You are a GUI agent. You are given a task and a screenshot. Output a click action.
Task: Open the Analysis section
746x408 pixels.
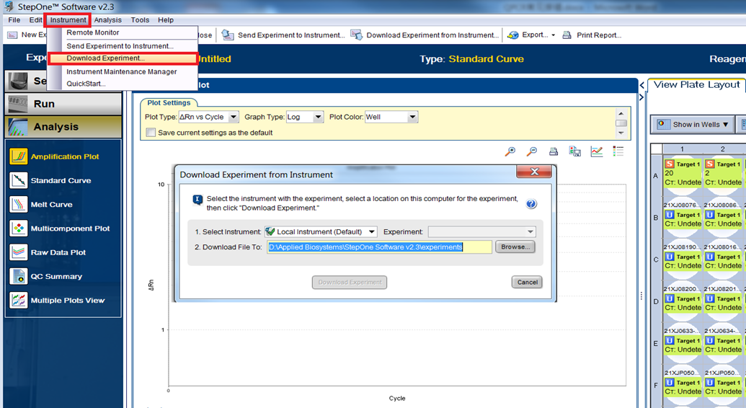(x=63, y=127)
